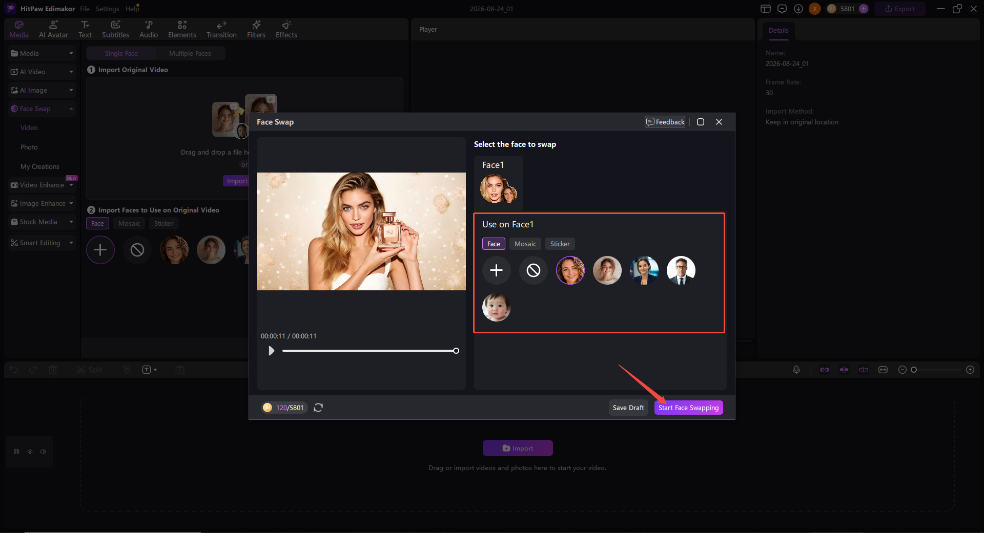Image resolution: width=984 pixels, height=533 pixels.
Task: Open the Settings menu
Action: (x=107, y=9)
